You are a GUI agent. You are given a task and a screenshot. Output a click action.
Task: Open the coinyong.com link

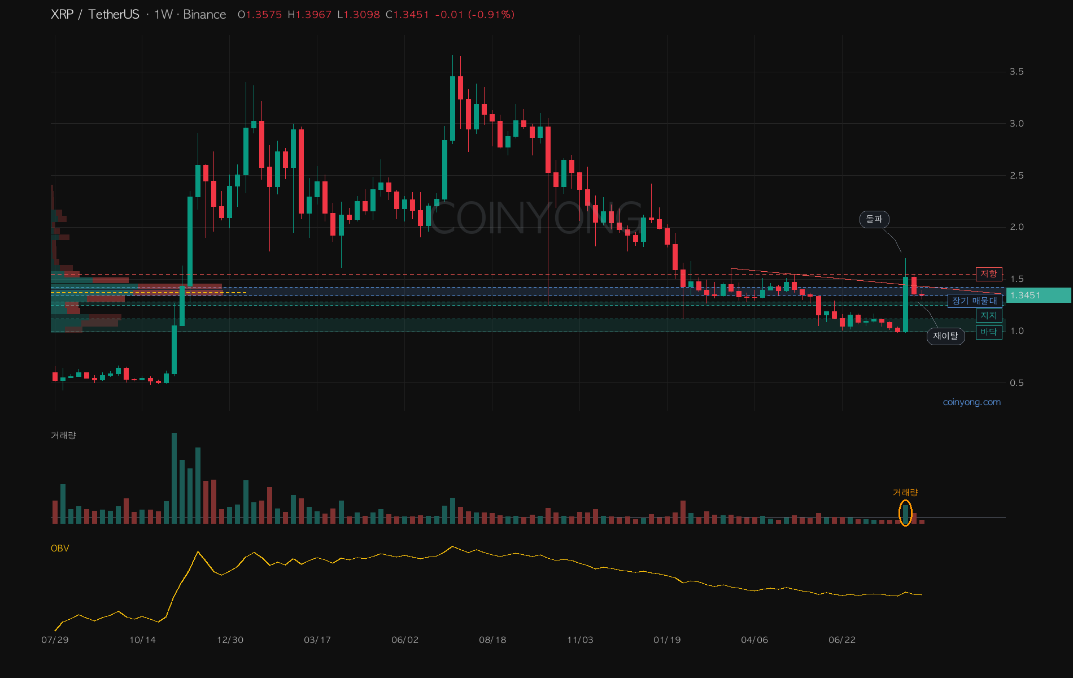click(972, 402)
